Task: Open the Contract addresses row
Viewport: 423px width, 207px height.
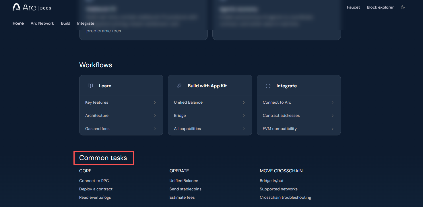Action: [x=299, y=115]
